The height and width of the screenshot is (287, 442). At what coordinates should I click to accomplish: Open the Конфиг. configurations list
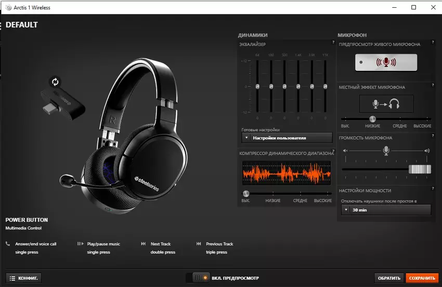pos(23,278)
